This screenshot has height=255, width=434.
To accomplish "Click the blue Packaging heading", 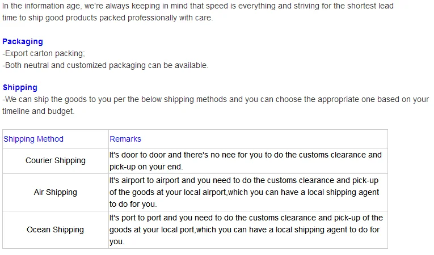I will (23, 41).
